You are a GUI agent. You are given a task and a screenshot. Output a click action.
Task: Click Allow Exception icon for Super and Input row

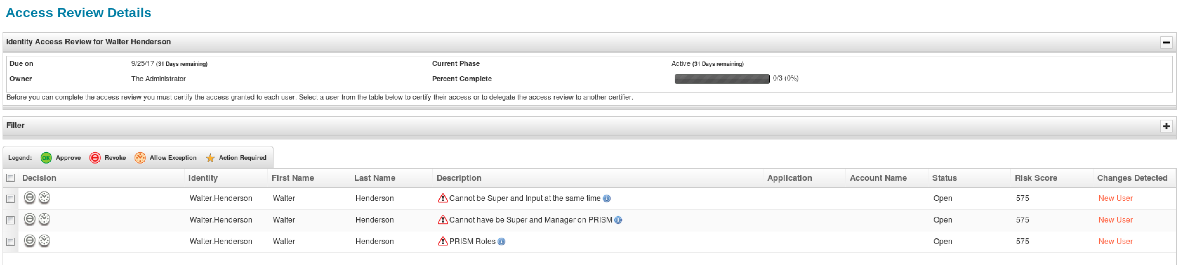click(44, 197)
